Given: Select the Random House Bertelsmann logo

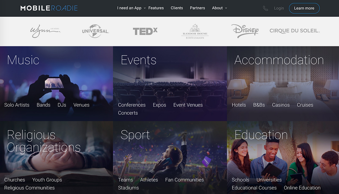Looking at the screenshot, I should 195,32.
